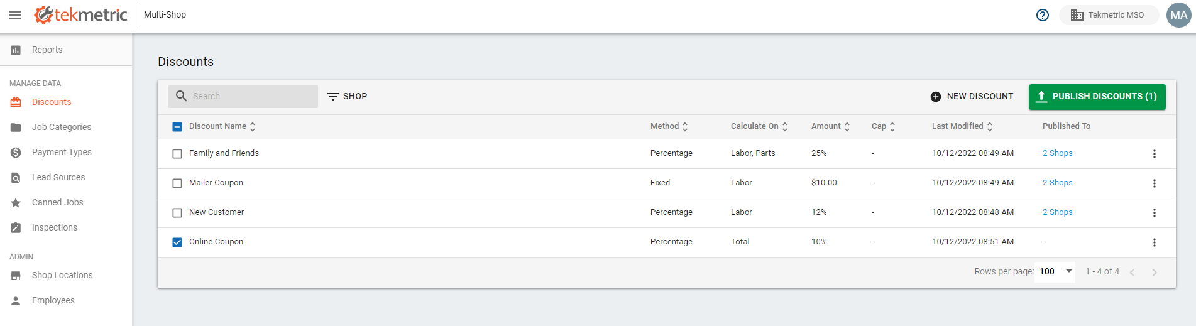Sort by Method column

(669, 126)
